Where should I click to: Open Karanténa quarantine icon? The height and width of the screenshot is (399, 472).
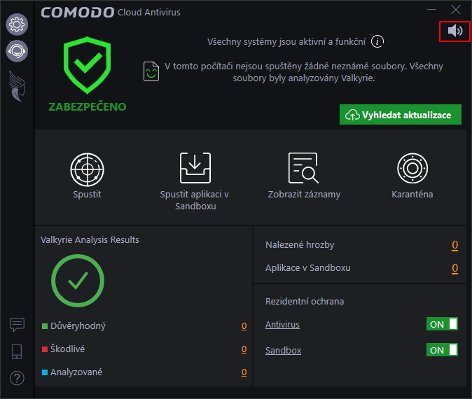(x=412, y=168)
